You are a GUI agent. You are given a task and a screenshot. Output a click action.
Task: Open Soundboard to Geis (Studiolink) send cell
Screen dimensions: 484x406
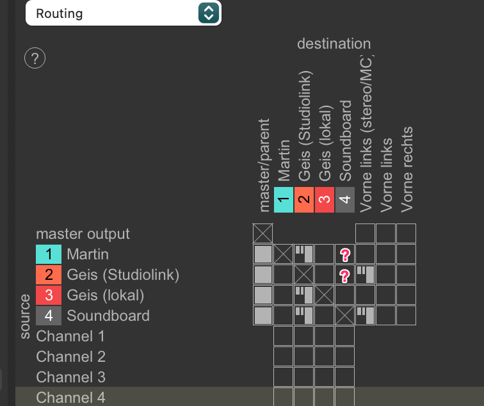coord(304,316)
